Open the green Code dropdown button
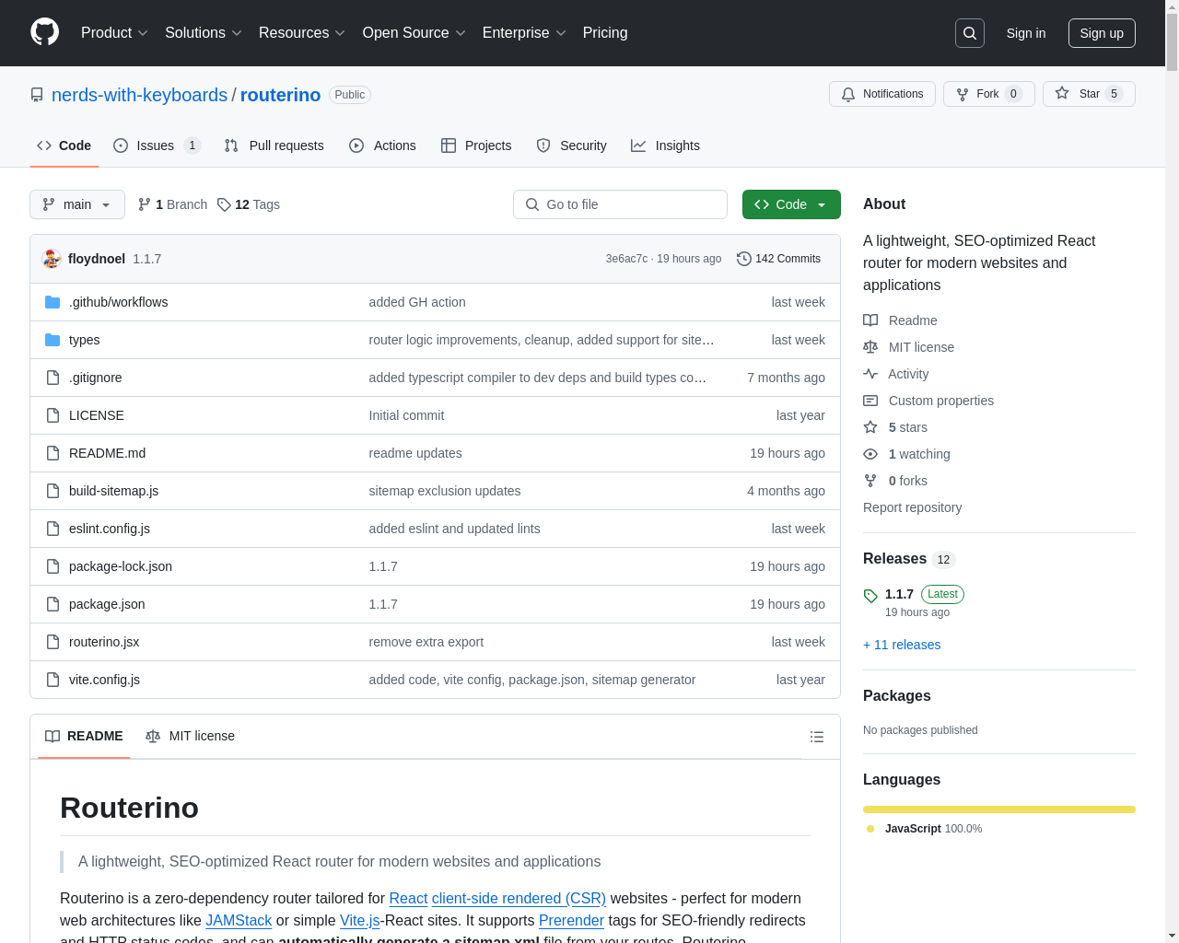Viewport: 1179px width, 943px height. point(791,204)
